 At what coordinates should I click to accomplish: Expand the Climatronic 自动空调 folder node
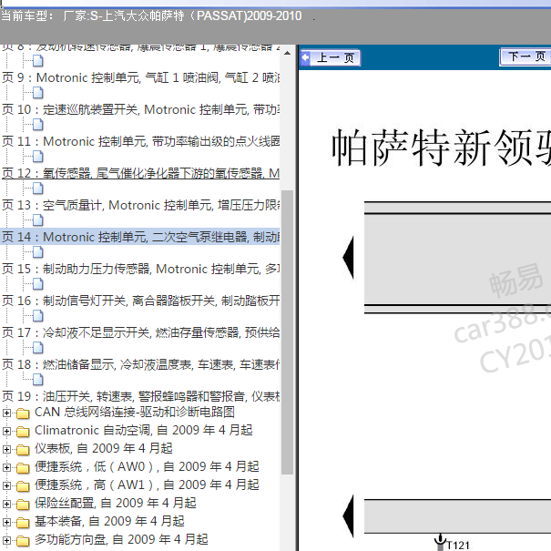click(x=6, y=431)
